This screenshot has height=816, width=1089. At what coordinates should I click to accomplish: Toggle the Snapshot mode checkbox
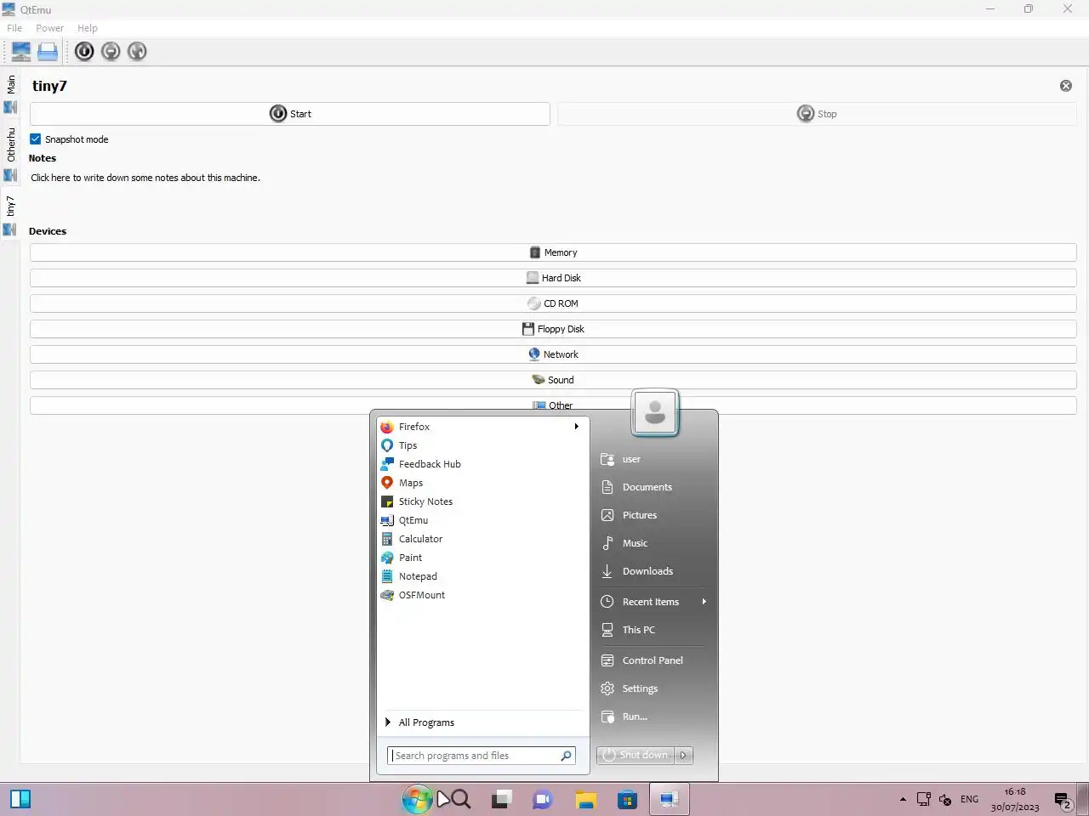[36, 139]
